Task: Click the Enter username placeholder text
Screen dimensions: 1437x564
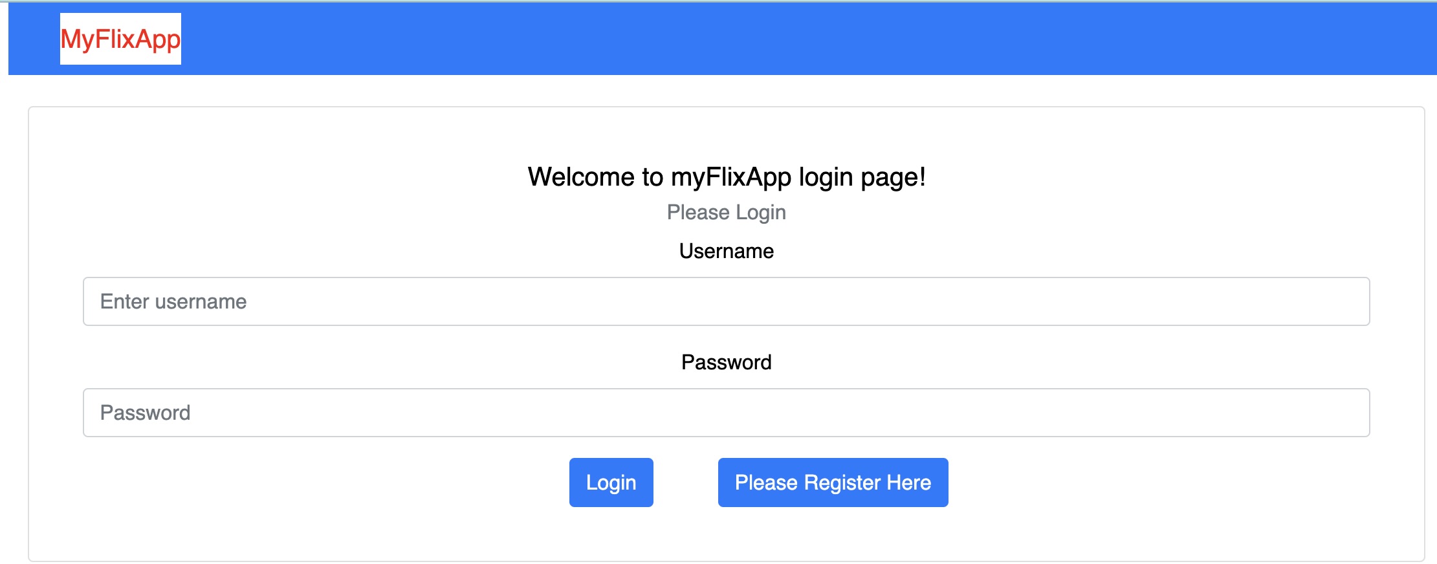Action: pyautogui.click(x=173, y=301)
